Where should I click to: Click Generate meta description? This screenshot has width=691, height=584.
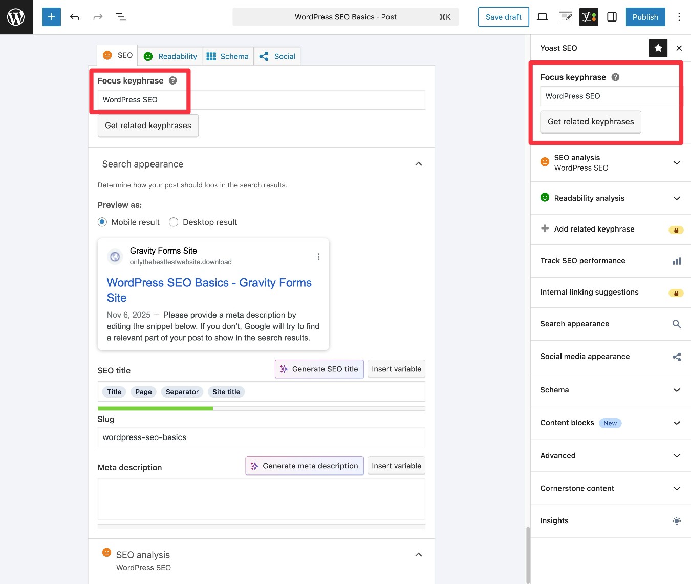[304, 466]
